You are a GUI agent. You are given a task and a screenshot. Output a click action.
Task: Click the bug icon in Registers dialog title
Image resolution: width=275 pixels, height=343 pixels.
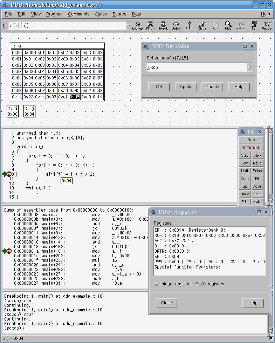click(153, 212)
